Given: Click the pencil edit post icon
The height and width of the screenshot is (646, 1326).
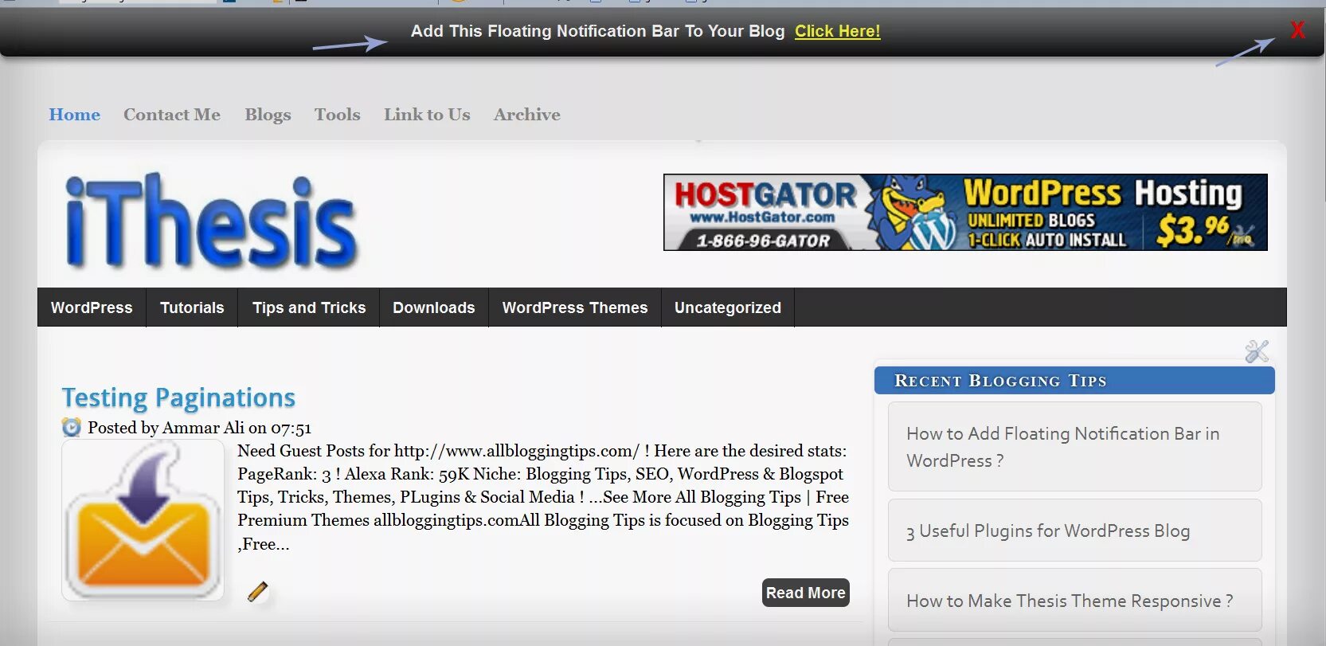Looking at the screenshot, I should [257, 592].
